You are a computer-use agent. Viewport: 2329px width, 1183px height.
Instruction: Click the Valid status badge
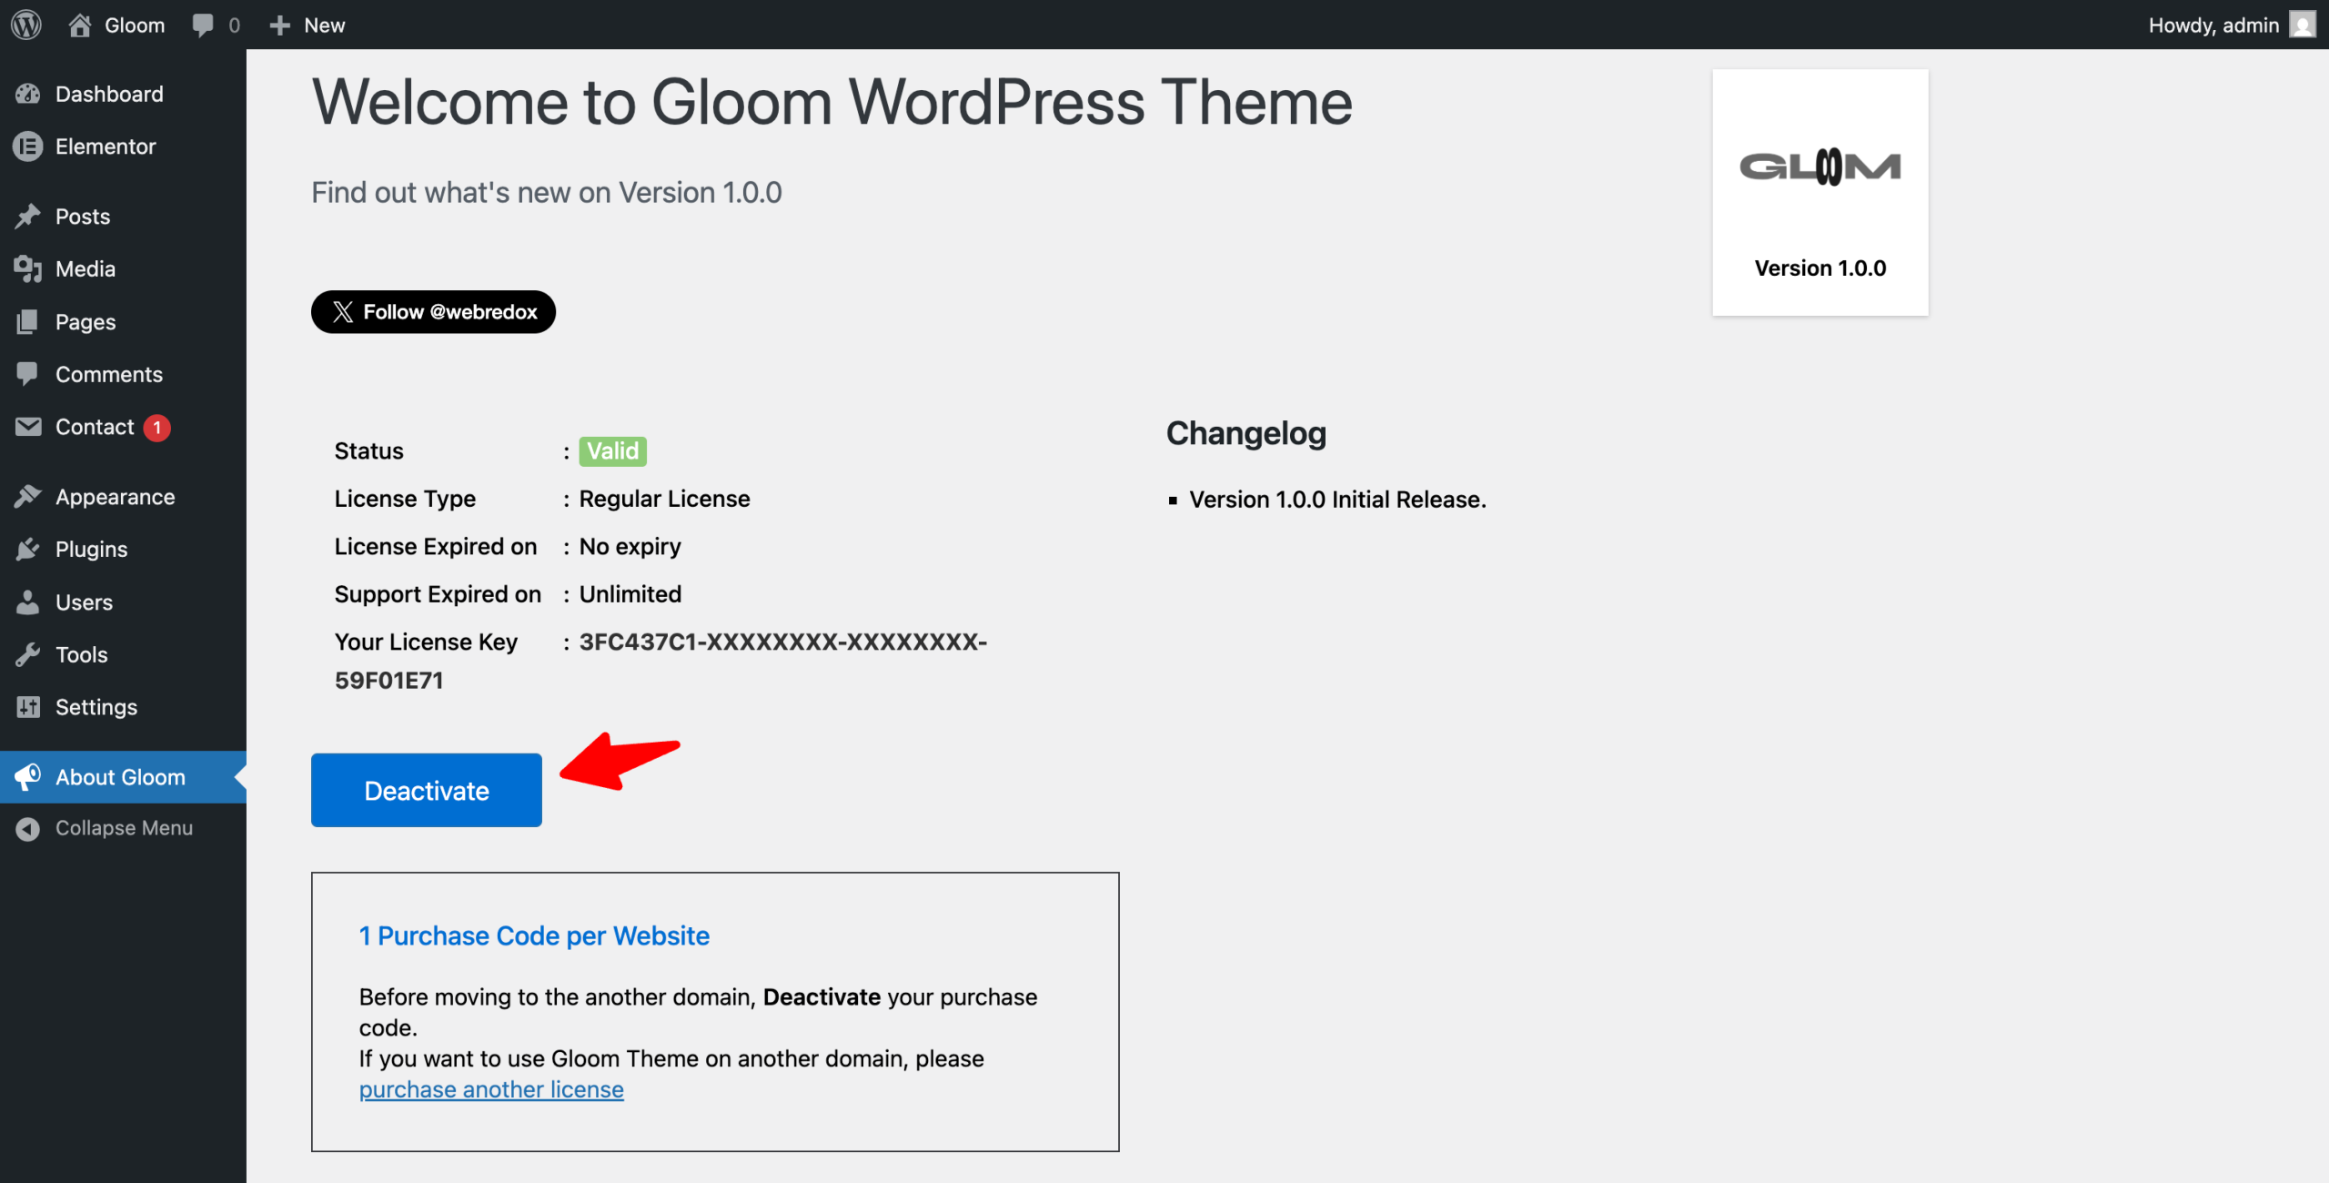point(613,451)
